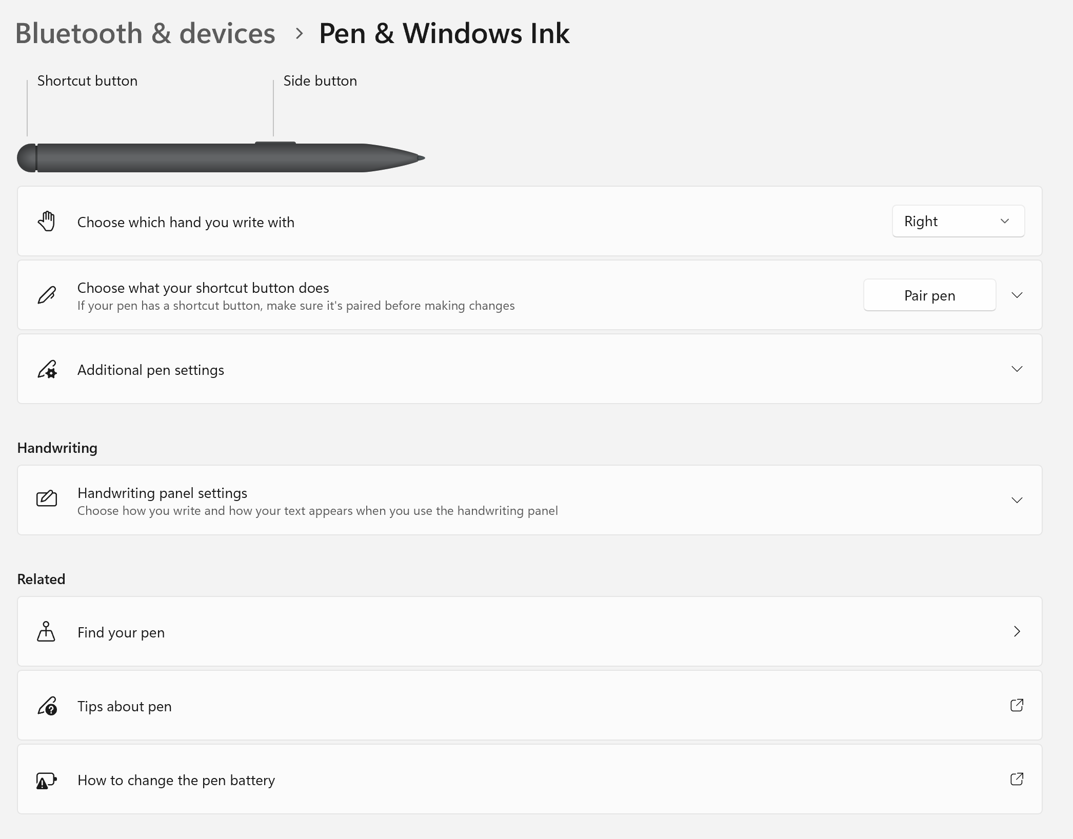Click the handwriting panel notepad icon
The width and height of the screenshot is (1073, 839).
47,500
